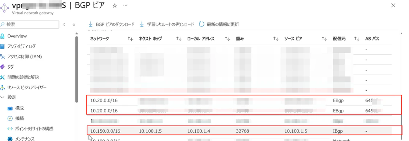This screenshot has width=409, height=141.
Task: Collapse the sidebar with the double chevron
Action: pos(74,25)
